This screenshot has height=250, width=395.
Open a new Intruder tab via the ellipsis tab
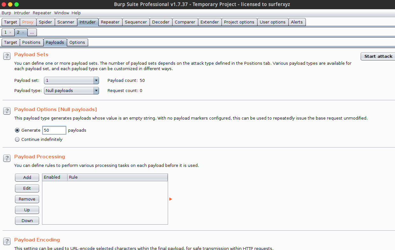32,32
